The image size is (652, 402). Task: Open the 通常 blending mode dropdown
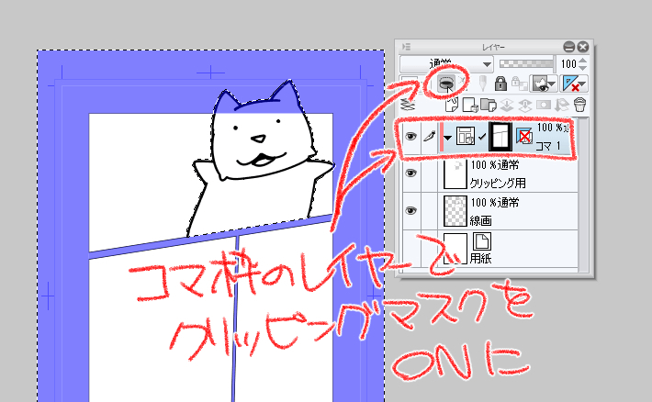coord(446,64)
